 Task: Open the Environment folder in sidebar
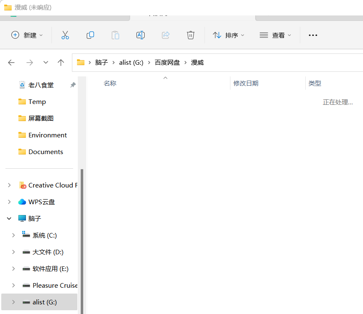(47, 135)
